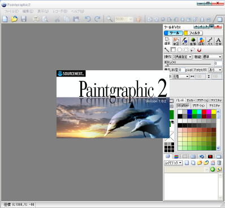
Task: Open the zoom percentage dropdown
Action: coord(131,19)
